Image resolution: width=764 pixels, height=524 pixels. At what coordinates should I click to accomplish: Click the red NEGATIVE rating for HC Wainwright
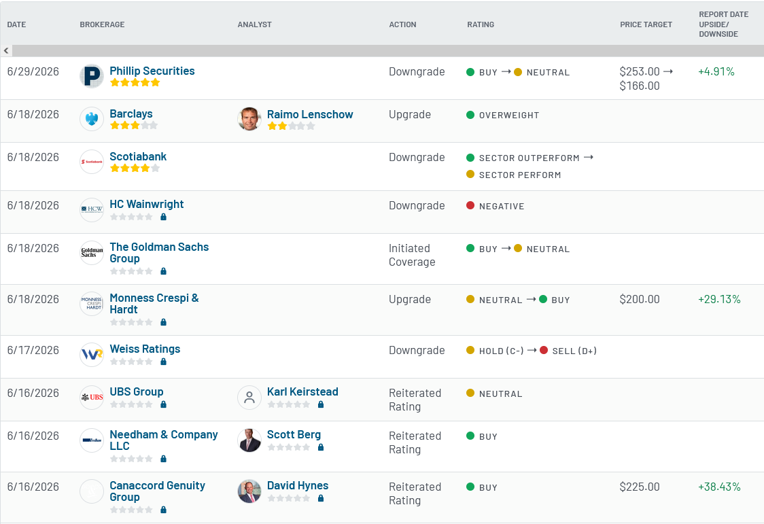pos(496,206)
